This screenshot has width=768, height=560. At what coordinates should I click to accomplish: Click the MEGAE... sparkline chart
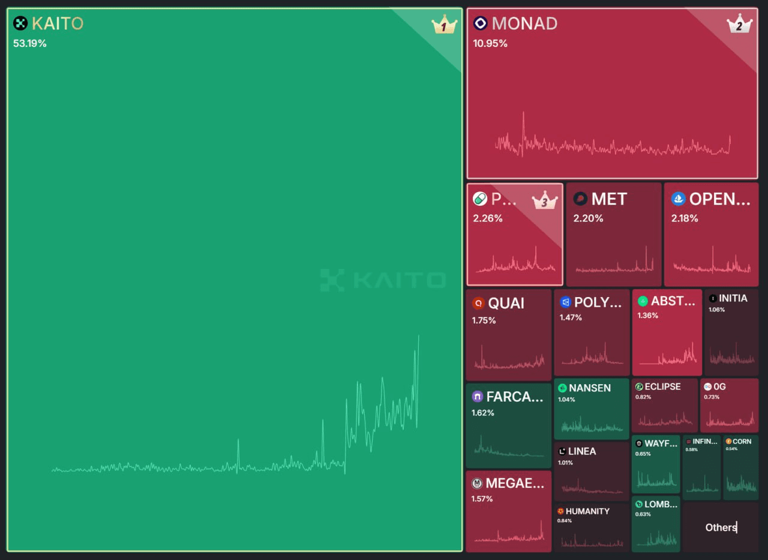[x=508, y=532]
